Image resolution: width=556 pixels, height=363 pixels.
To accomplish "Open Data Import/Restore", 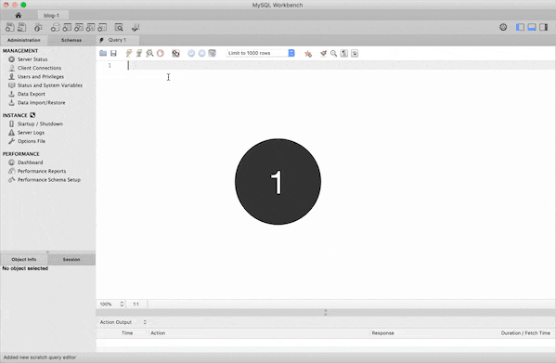I will (x=42, y=102).
